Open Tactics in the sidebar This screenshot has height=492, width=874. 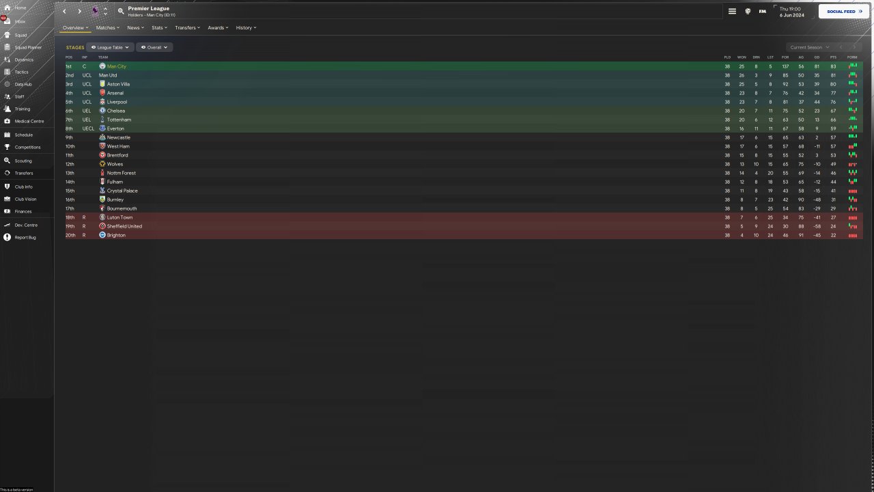coord(22,72)
